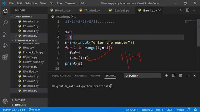Screen dimensions: 200x112
Task: Open the '2: Python' terminal dropdown
Action: click(x=142, y=76)
